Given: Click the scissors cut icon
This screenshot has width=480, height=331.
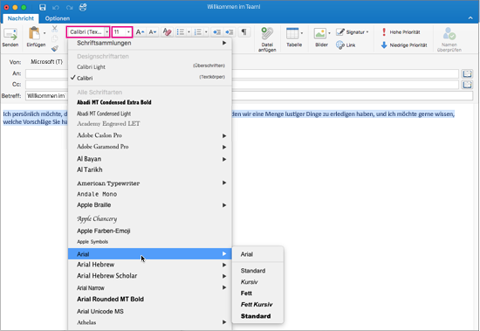Looking at the screenshot, I should [x=54, y=29].
